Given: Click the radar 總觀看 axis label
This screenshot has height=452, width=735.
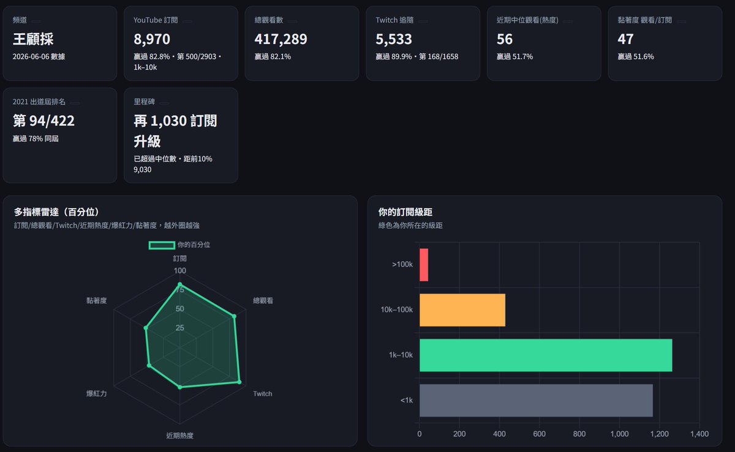Looking at the screenshot, I should (263, 301).
